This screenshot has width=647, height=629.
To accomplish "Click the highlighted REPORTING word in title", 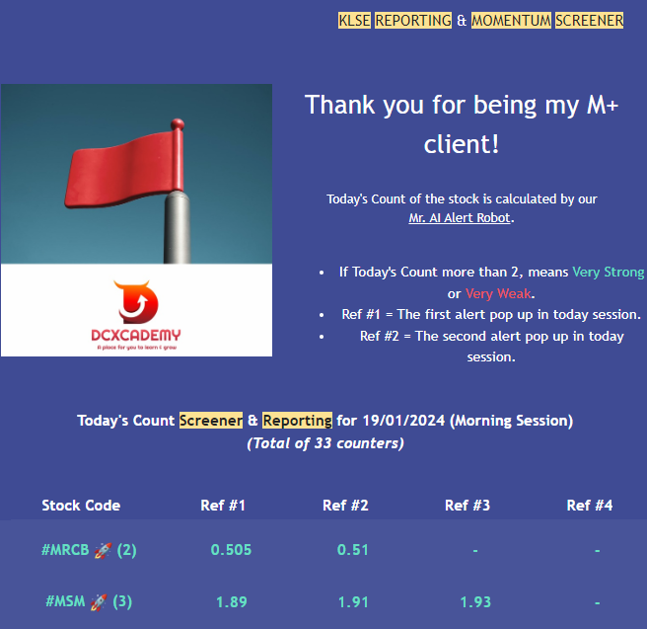I will click(413, 20).
